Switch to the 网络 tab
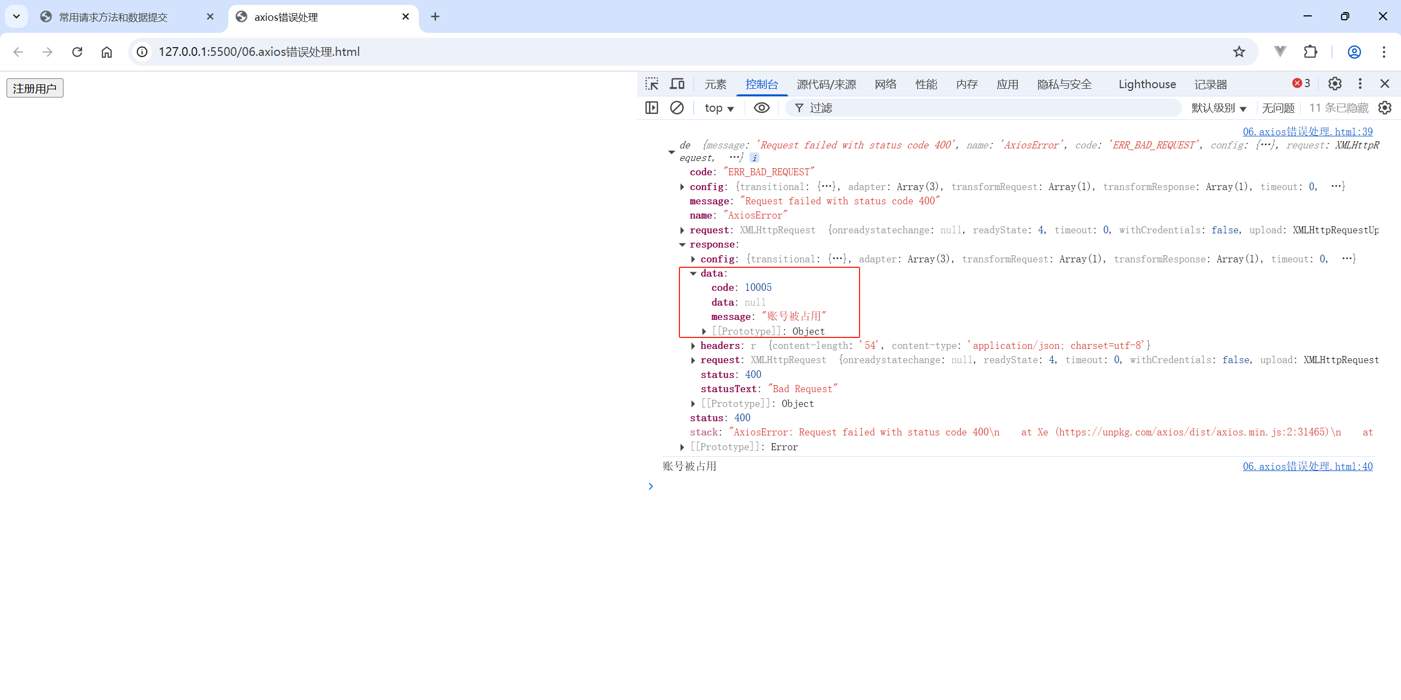1401x700 pixels. [885, 84]
